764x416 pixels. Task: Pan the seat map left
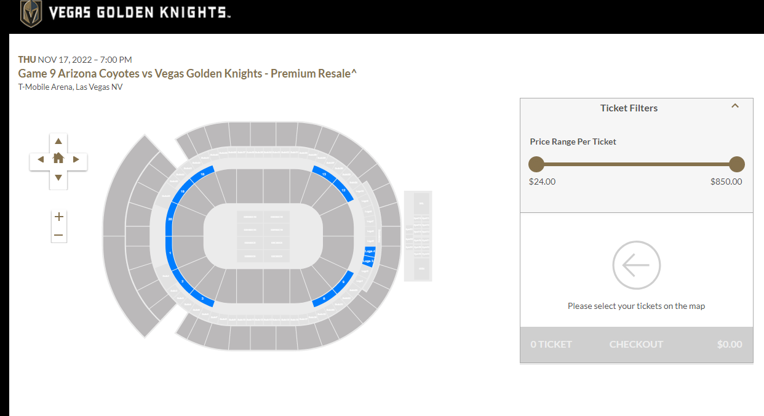click(x=41, y=159)
